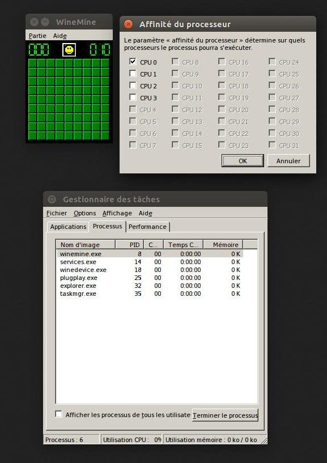Tick the CPU 31 checkbox
The width and height of the screenshot is (327, 463).
pyautogui.click(x=272, y=145)
